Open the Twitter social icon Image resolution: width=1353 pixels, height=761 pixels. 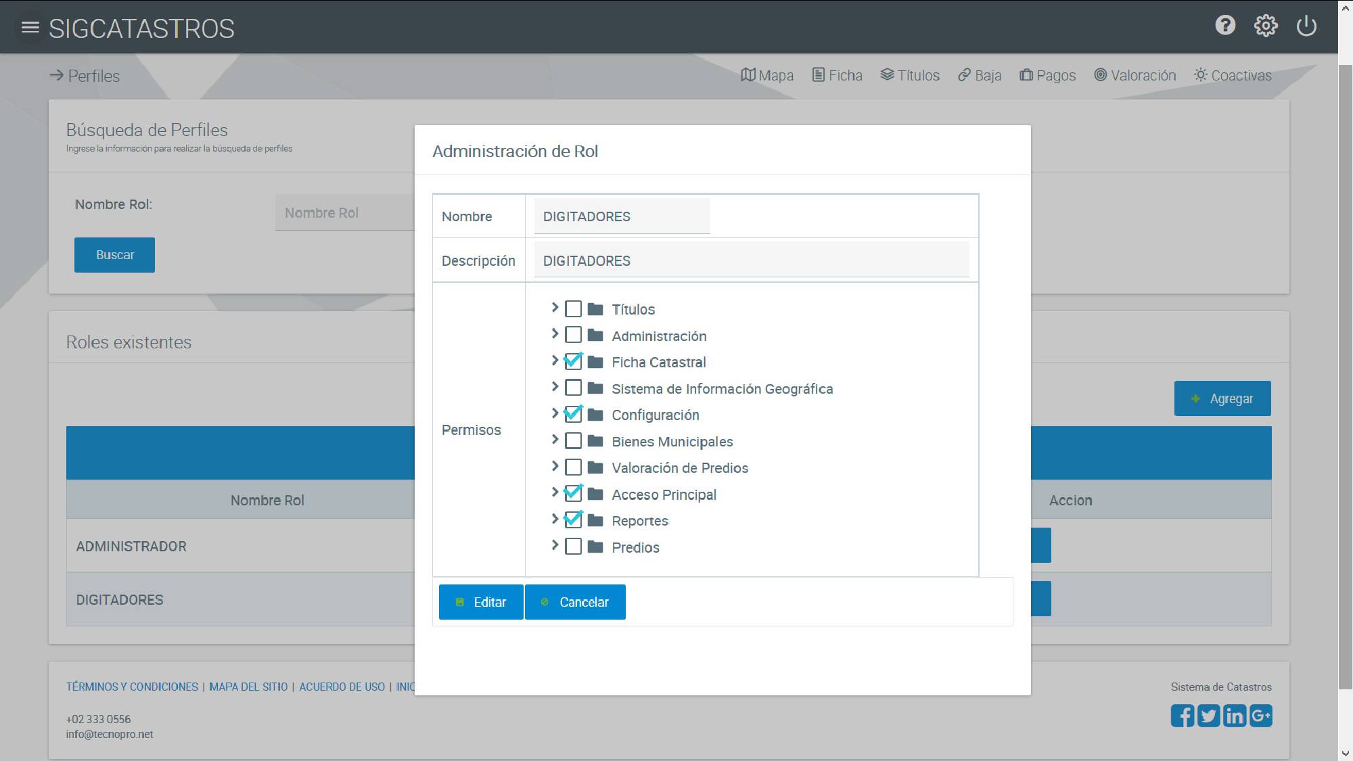pyautogui.click(x=1208, y=716)
